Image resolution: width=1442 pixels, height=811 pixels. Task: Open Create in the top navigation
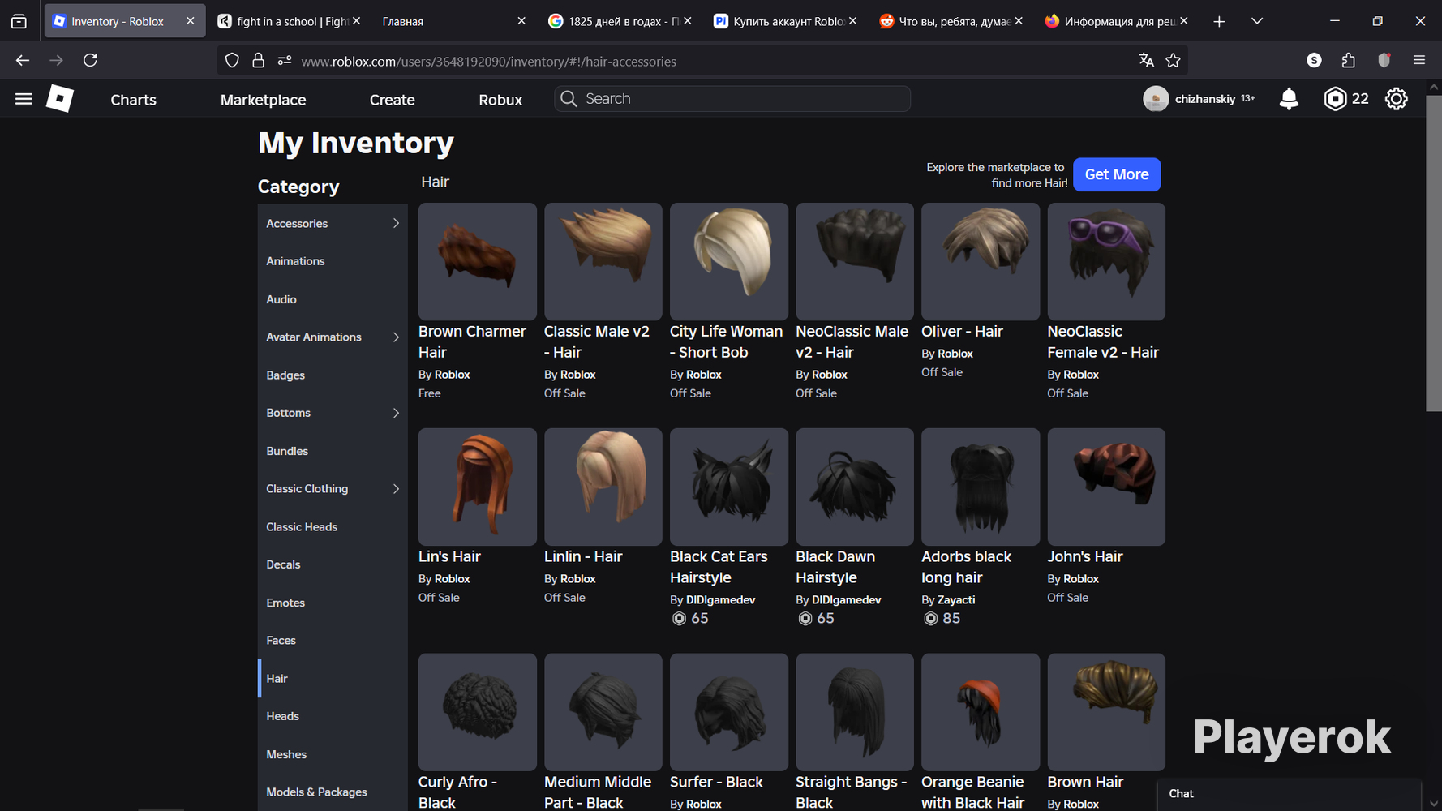pos(393,100)
